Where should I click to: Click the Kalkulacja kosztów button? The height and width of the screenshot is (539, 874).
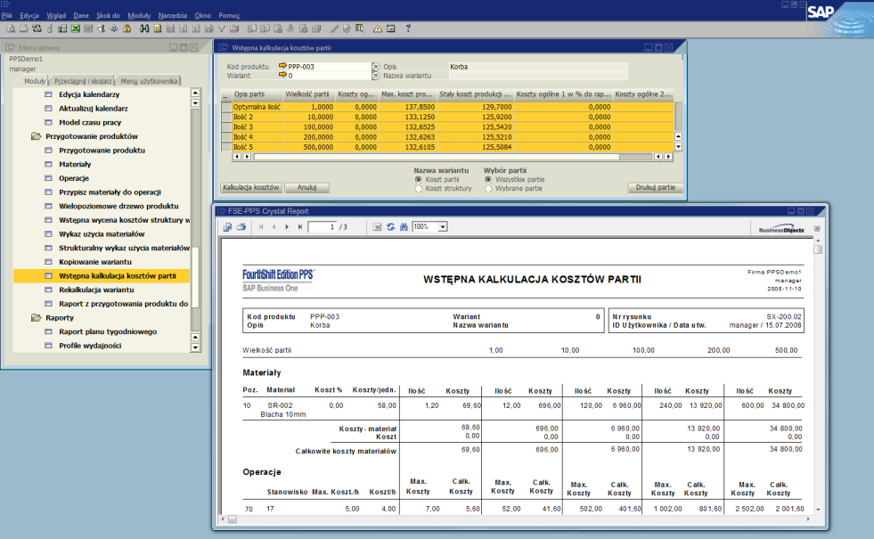click(251, 187)
